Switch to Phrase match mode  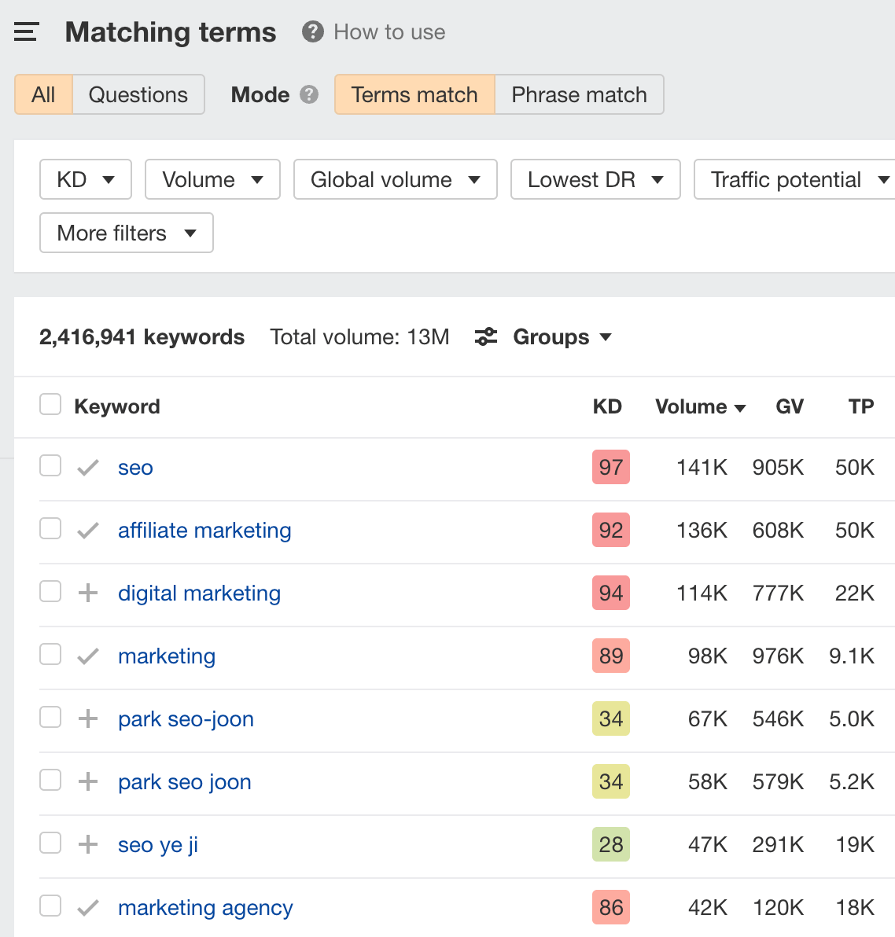579,94
